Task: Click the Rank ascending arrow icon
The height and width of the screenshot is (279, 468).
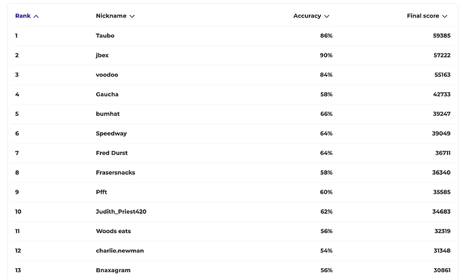Action: pos(36,16)
